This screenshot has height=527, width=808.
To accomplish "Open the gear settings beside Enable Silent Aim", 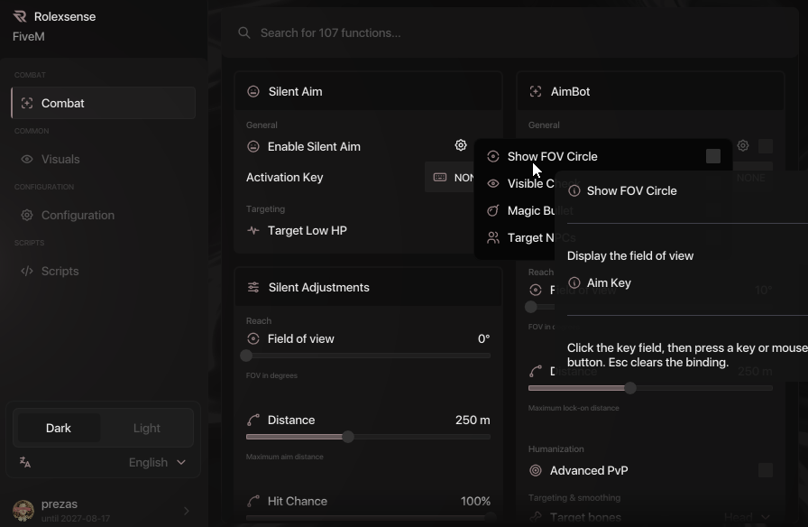I will click(x=461, y=145).
